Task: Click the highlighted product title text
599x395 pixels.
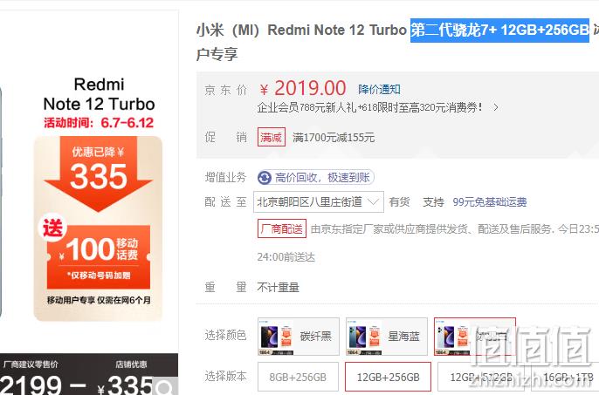Action: (499, 30)
